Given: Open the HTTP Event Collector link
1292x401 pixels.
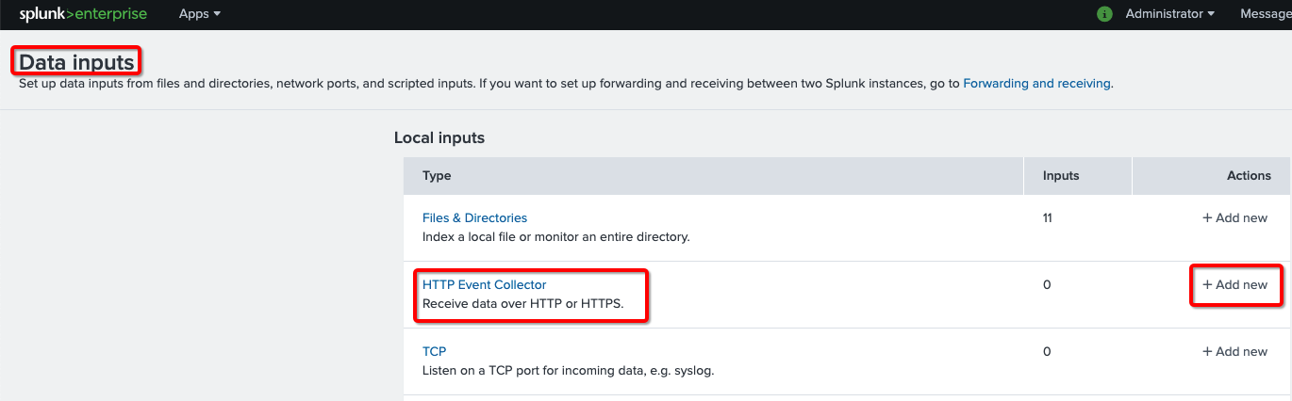Looking at the screenshot, I should [484, 284].
